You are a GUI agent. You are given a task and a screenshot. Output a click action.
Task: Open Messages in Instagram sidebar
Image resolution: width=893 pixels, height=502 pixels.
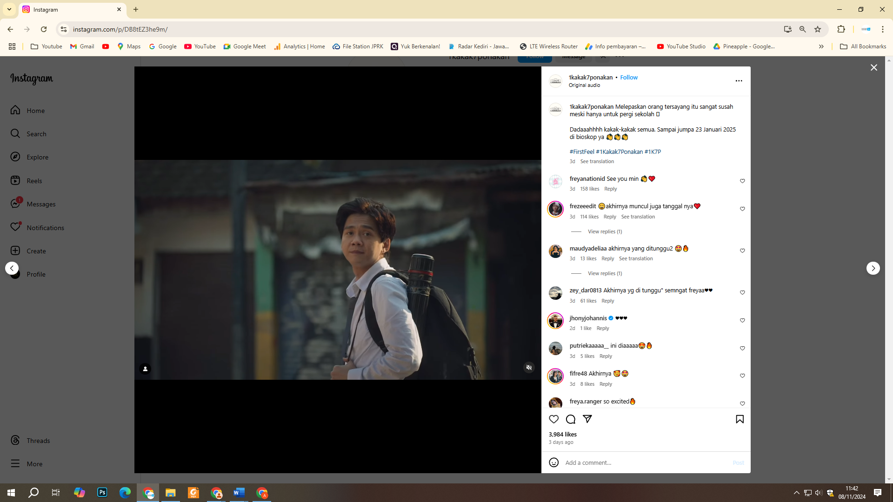[33, 204]
